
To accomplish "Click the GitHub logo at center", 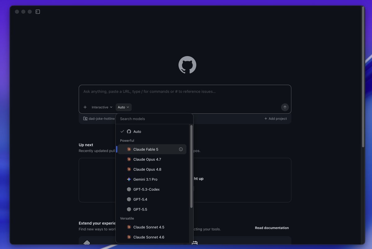I will (187, 65).
